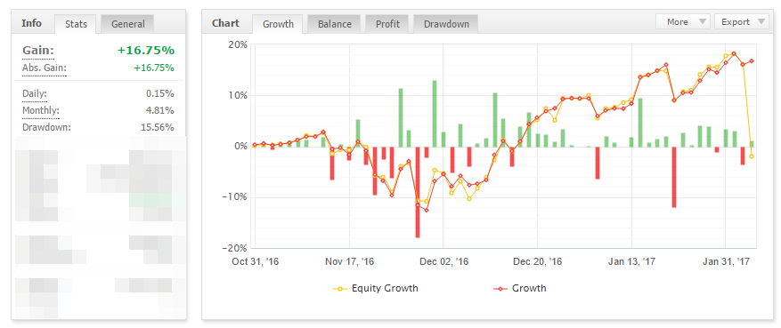
Task: Select the Growth chart tab
Action: tap(278, 24)
